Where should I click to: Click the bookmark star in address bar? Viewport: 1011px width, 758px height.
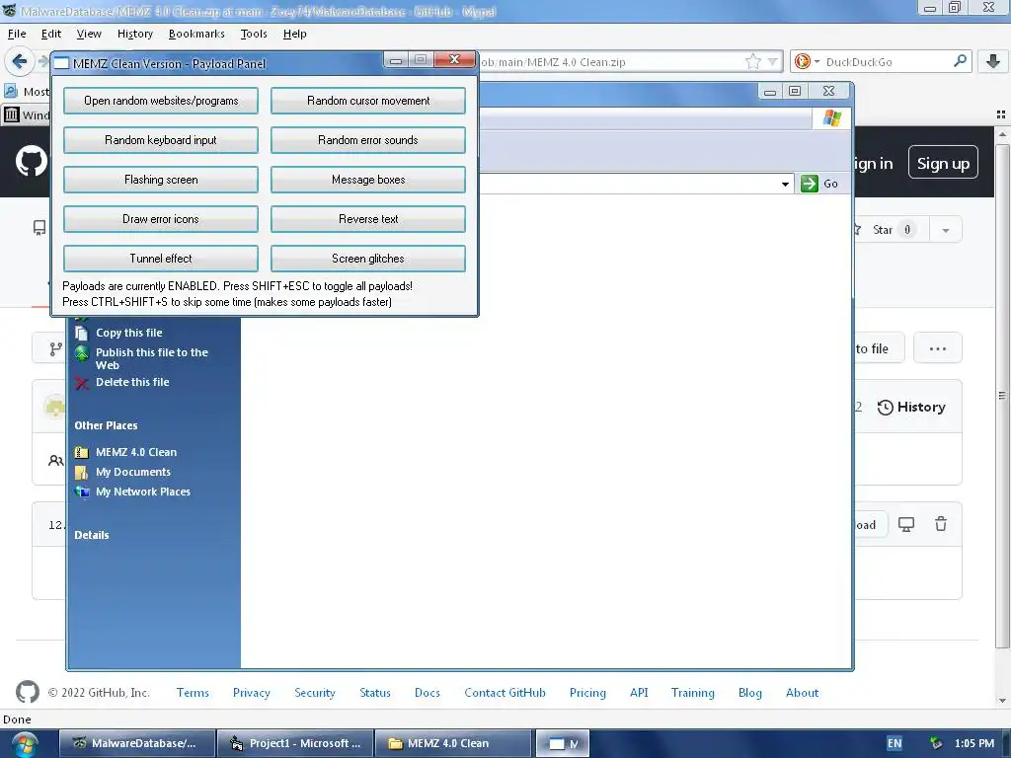coord(752,62)
